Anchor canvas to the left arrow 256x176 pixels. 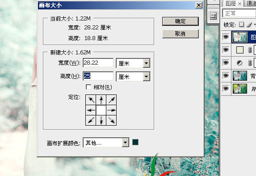click(x=91, y=110)
